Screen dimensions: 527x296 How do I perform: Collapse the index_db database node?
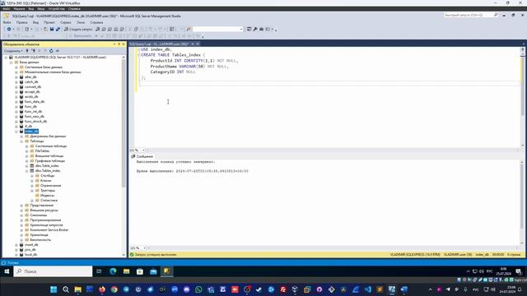(x=16, y=132)
